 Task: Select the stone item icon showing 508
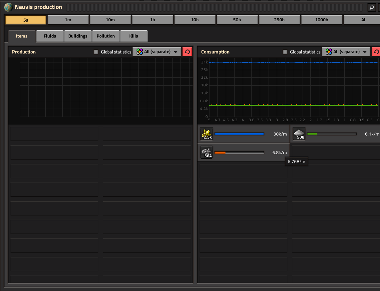tap(299, 134)
